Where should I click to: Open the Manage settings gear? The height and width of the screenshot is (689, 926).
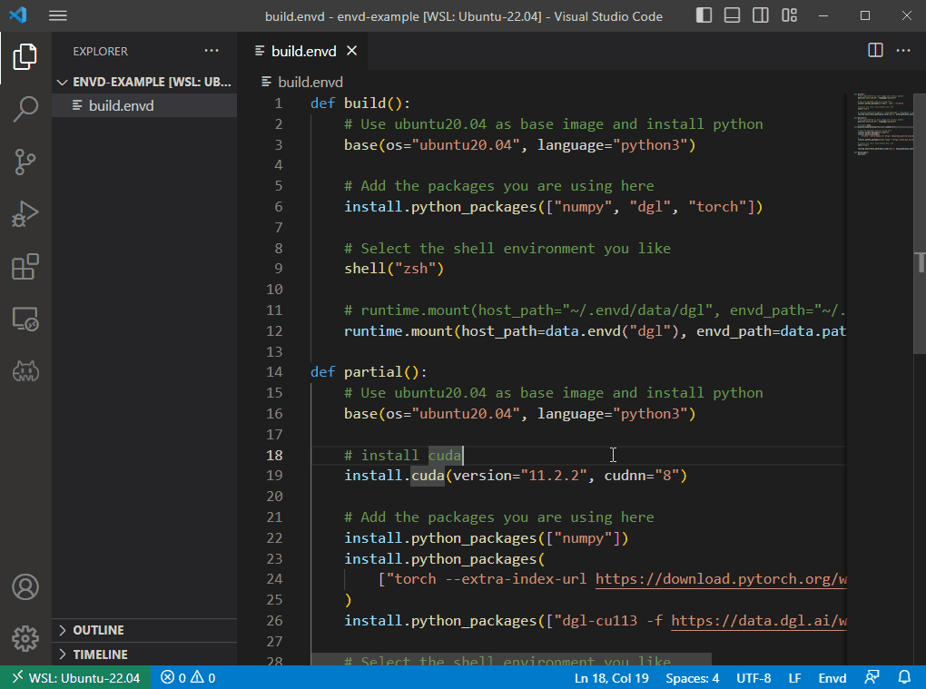[x=25, y=639]
